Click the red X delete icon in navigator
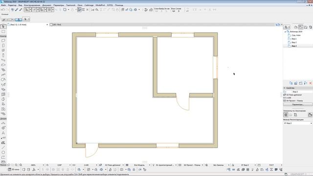Screen dimensions: 313x176 [311, 83]
